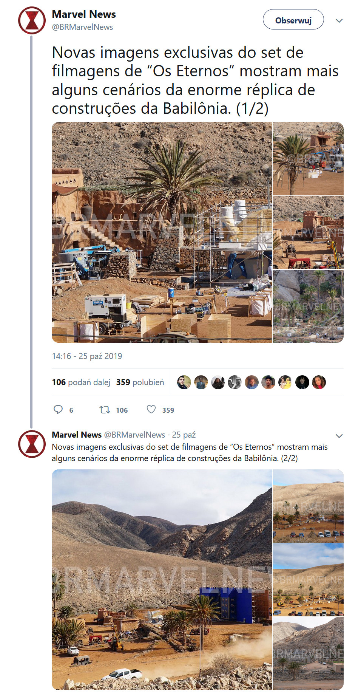The width and height of the screenshot is (358, 698).
Task: Like the tweet with heart icon
Action: click(151, 409)
